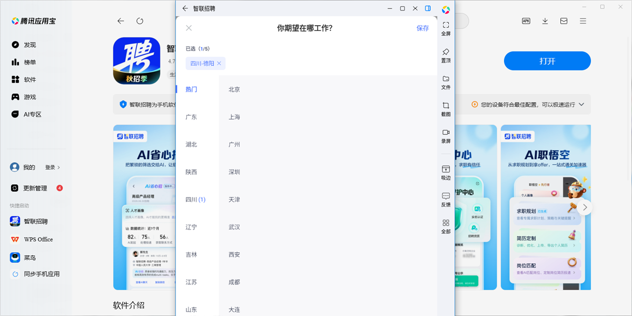The height and width of the screenshot is (316, 632).
Task: Toggle the blue side panel icon in title bar
Action: (x=428, y=8)
